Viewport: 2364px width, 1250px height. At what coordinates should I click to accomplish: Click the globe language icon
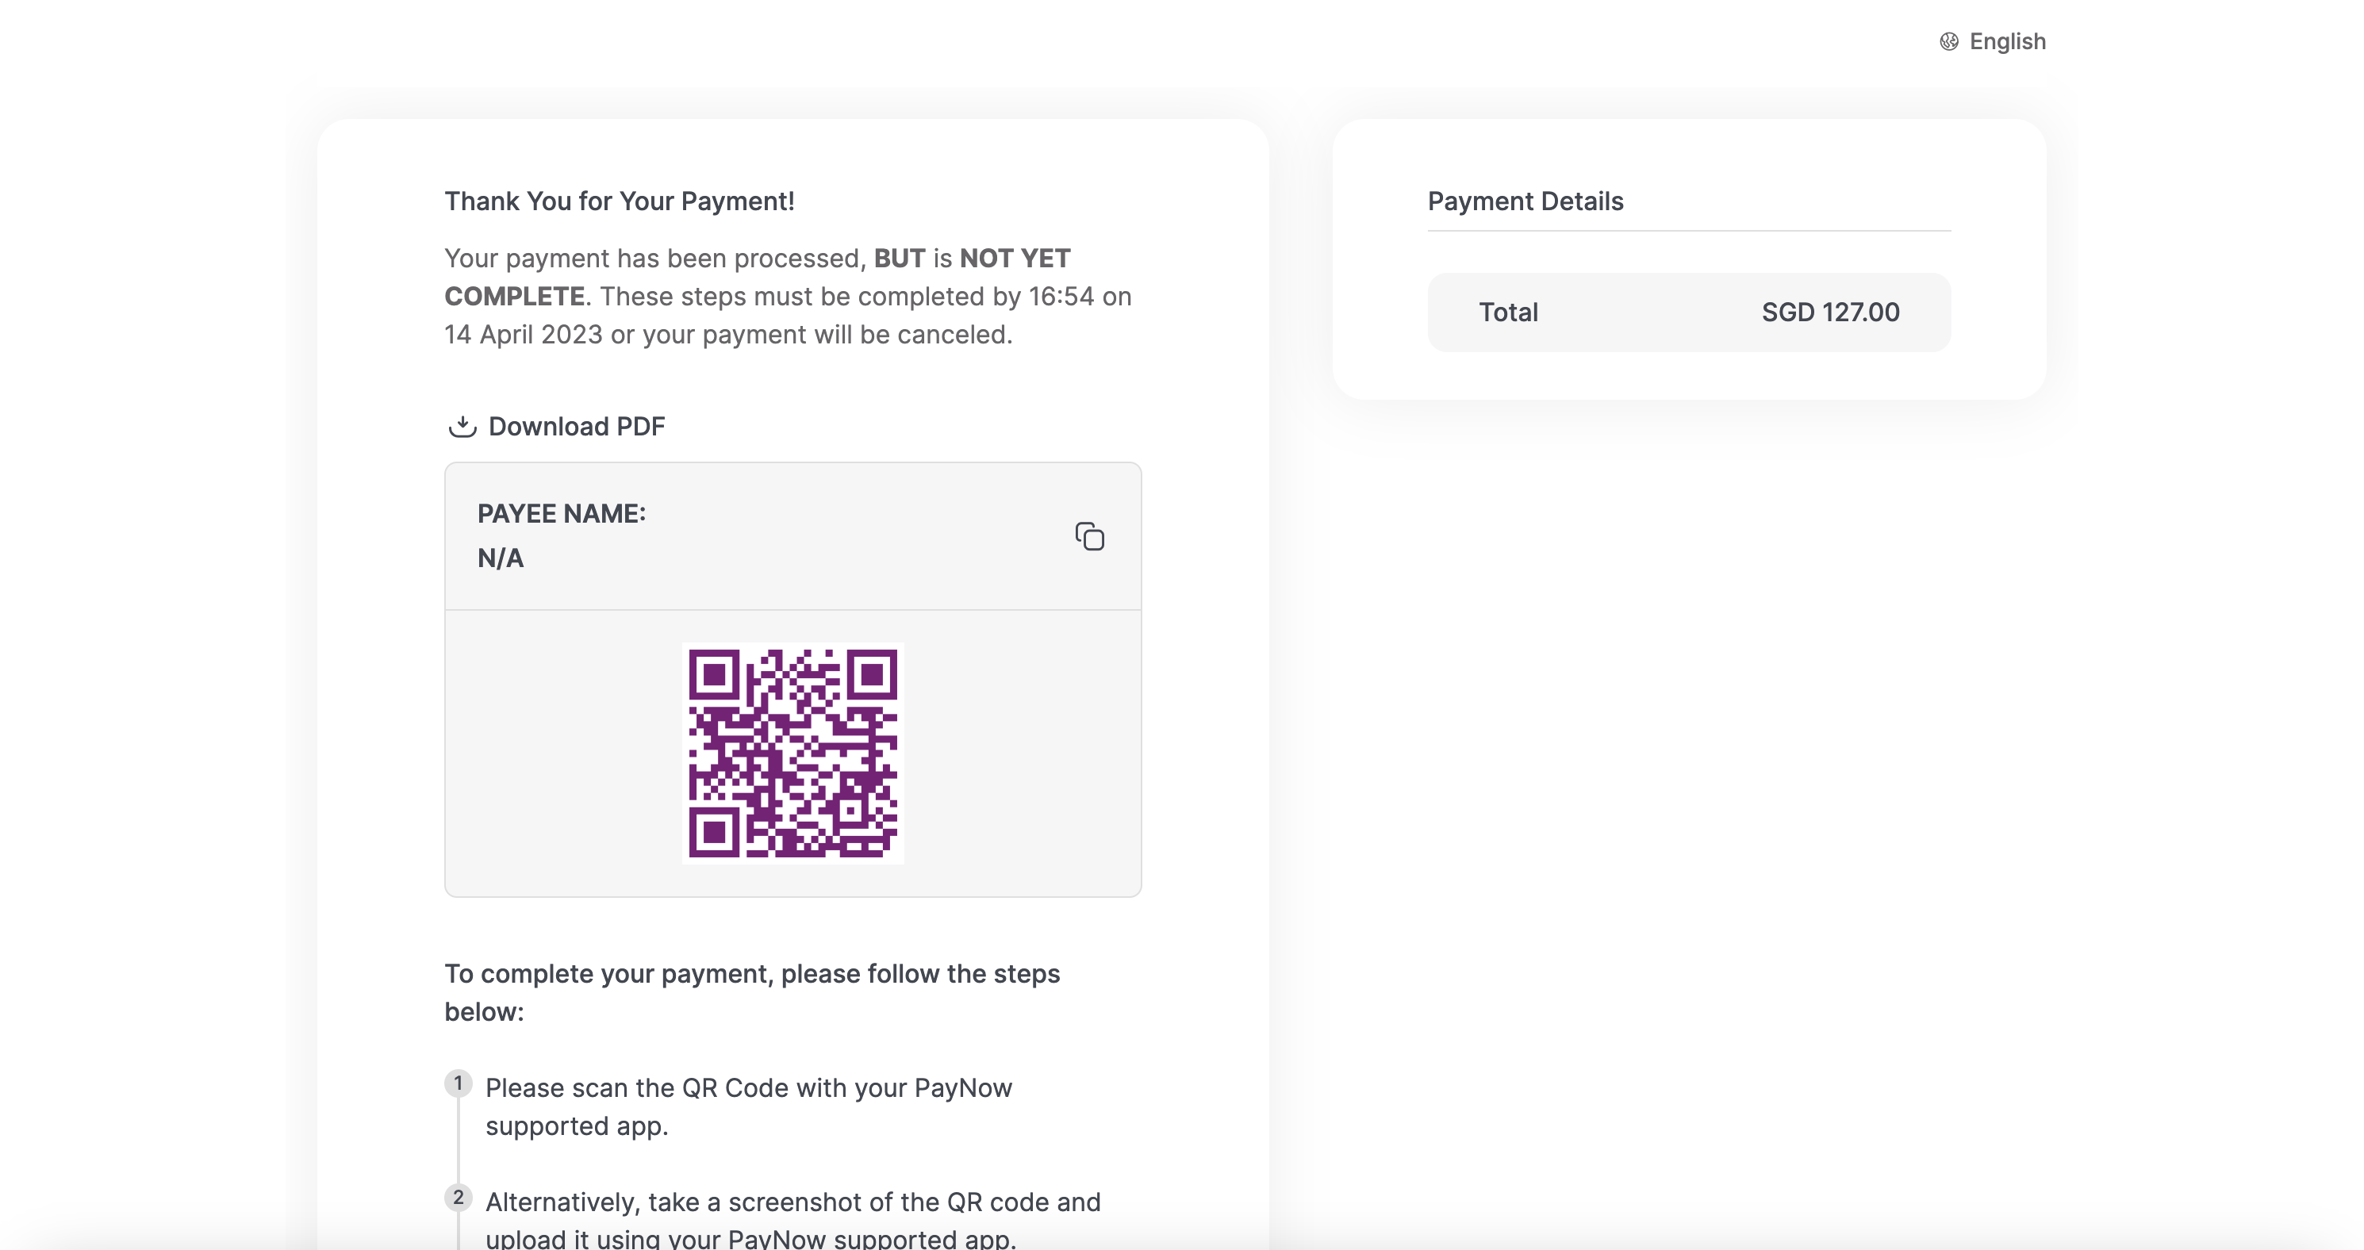coord(1948,41)
